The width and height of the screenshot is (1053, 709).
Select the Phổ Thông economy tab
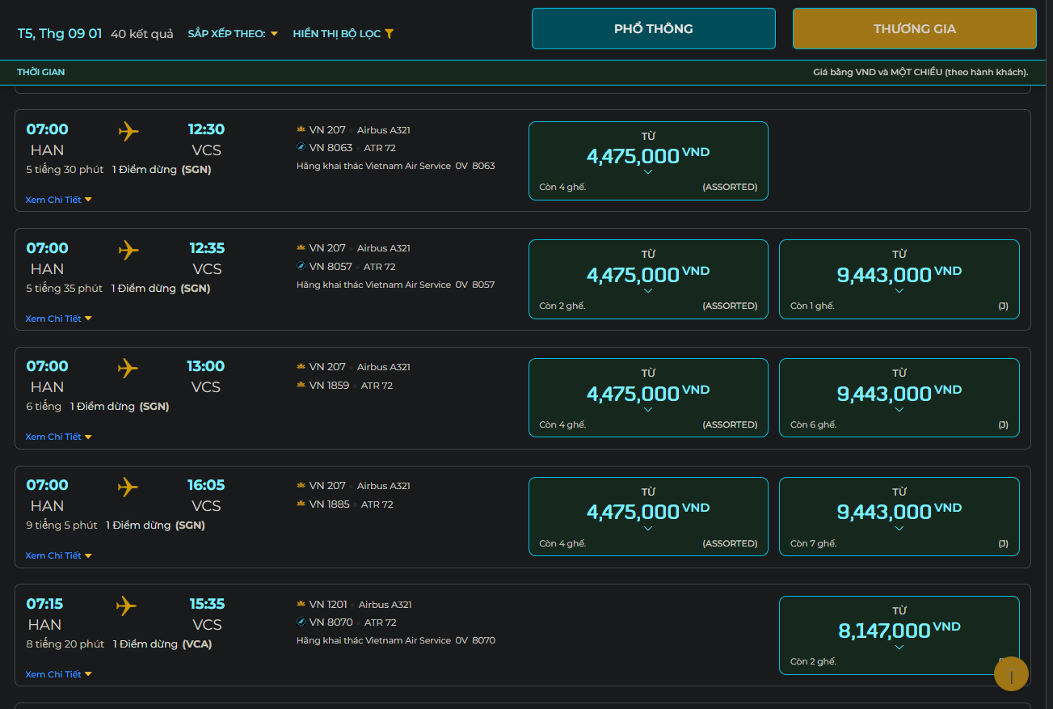pyautogui.click(x=654, y=29)
